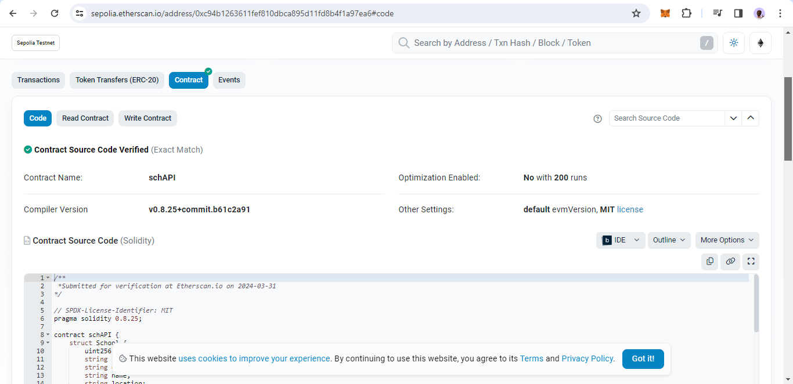Switch to Read Contract

(x=85, y=118)
